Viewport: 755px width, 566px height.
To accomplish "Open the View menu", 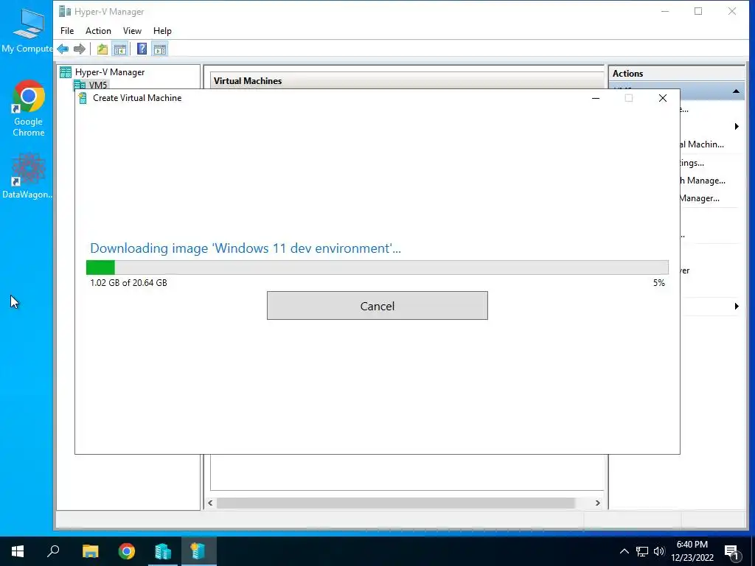I will click(x=132, y=31).
